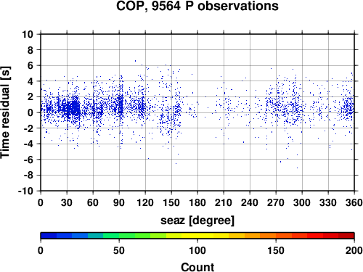Click the 'Count' colorbar label
The image size is (363, 272).
point(197,267)
